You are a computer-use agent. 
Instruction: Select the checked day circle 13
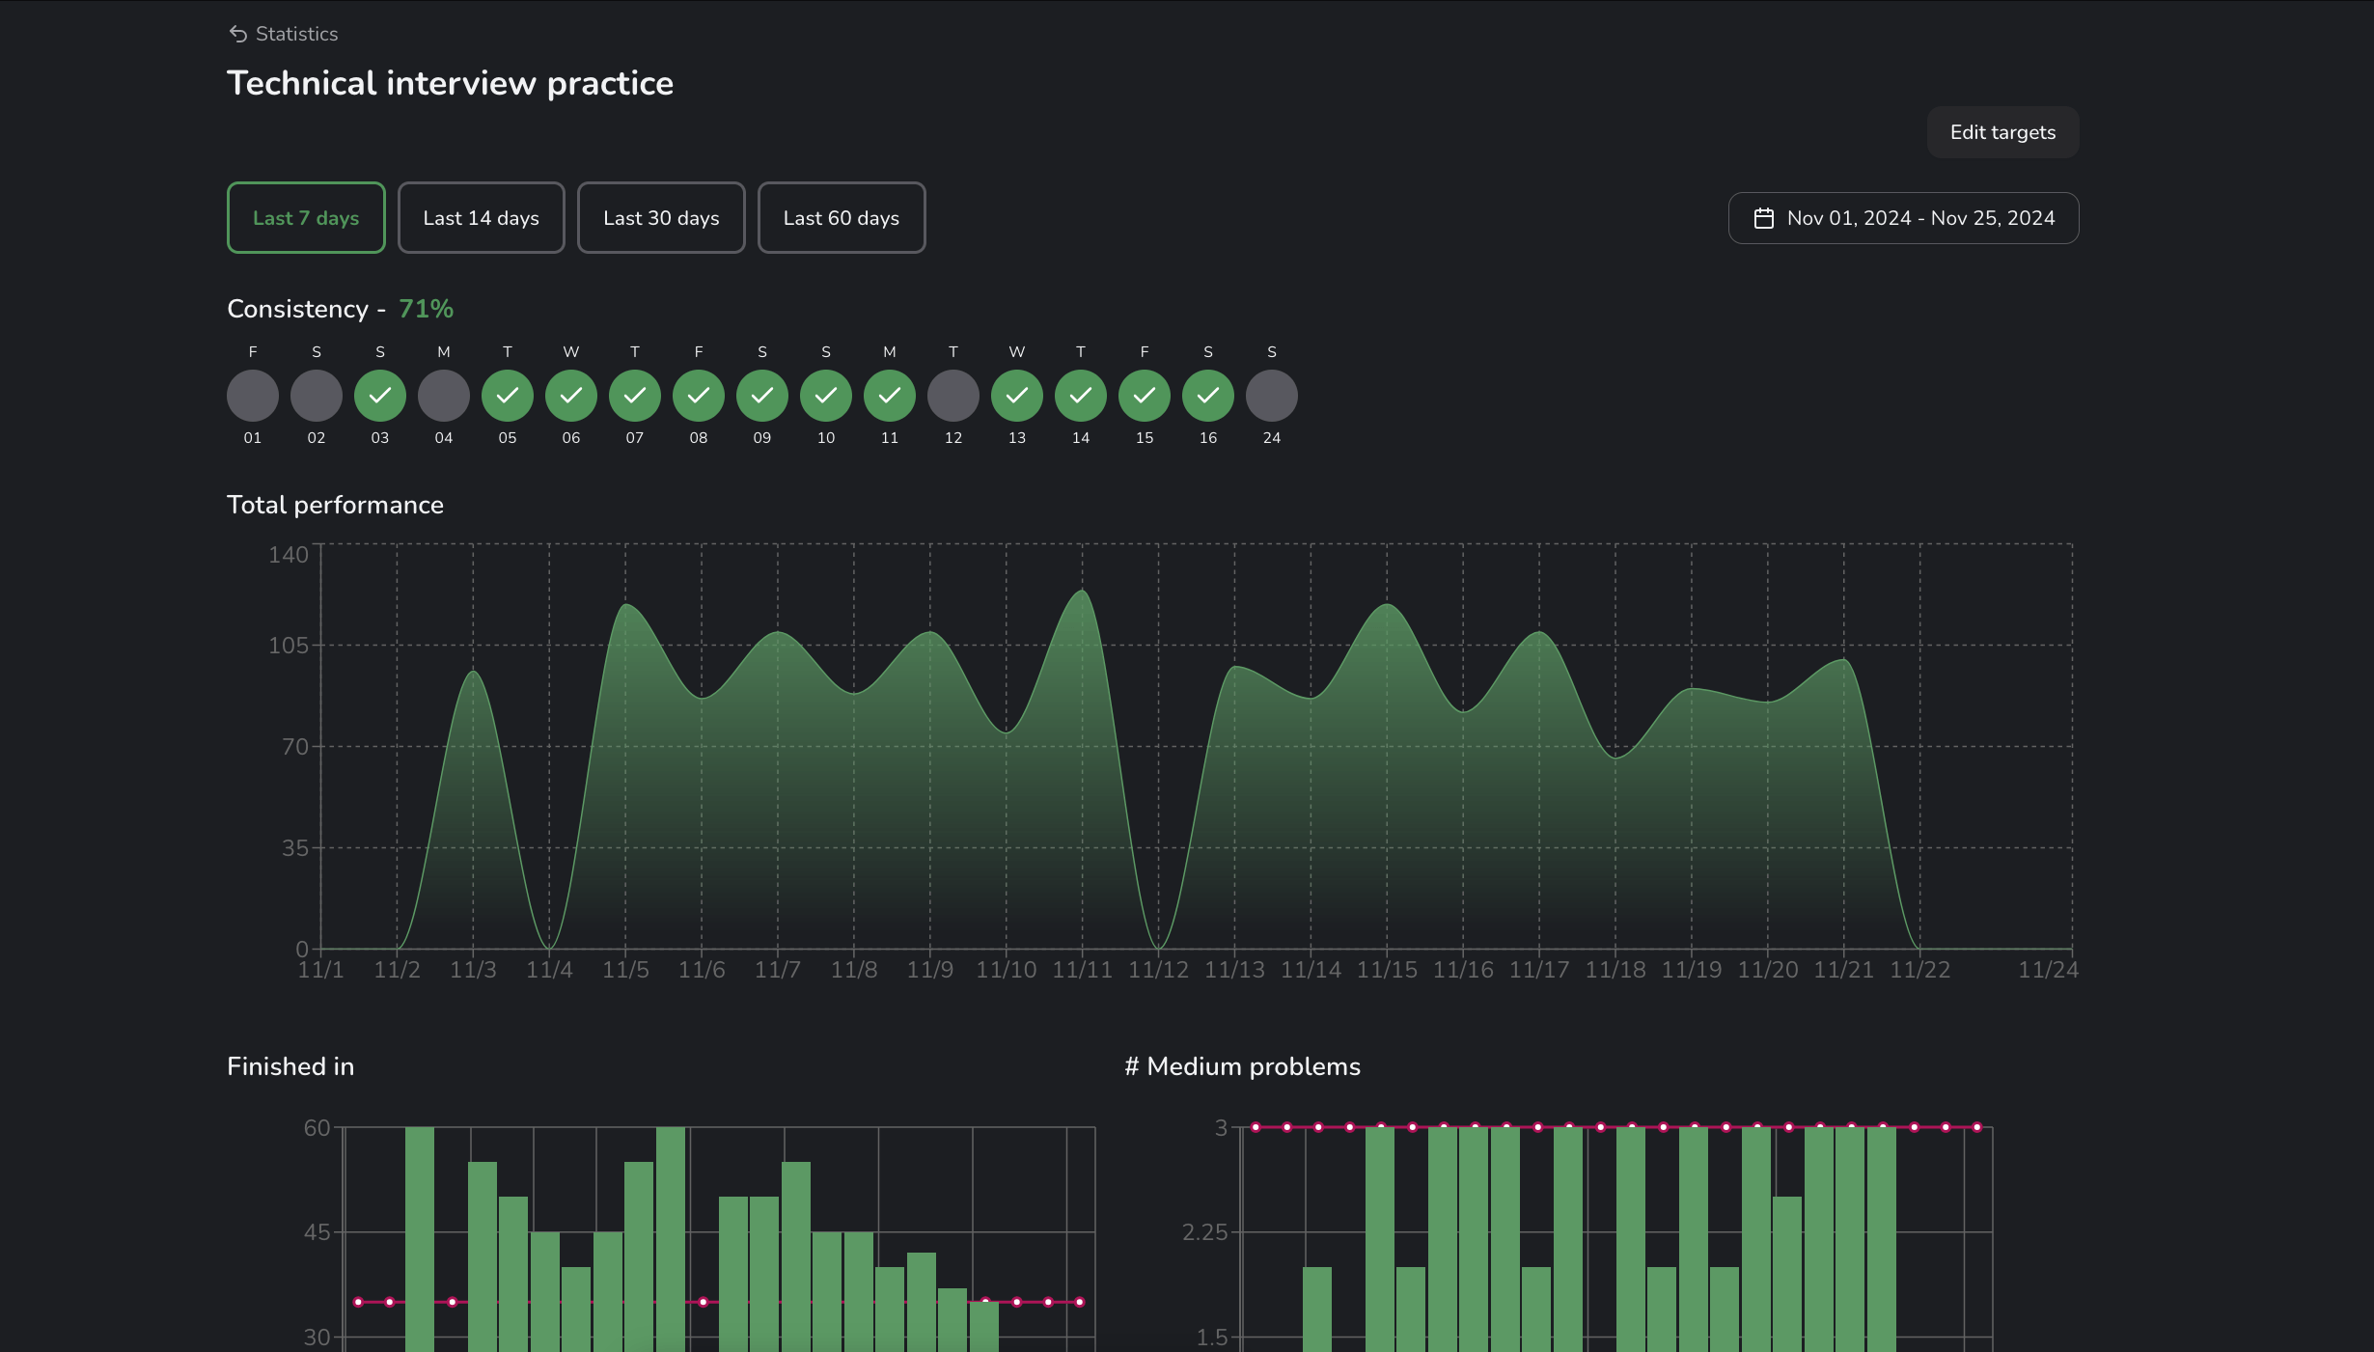pos(1017,396)
